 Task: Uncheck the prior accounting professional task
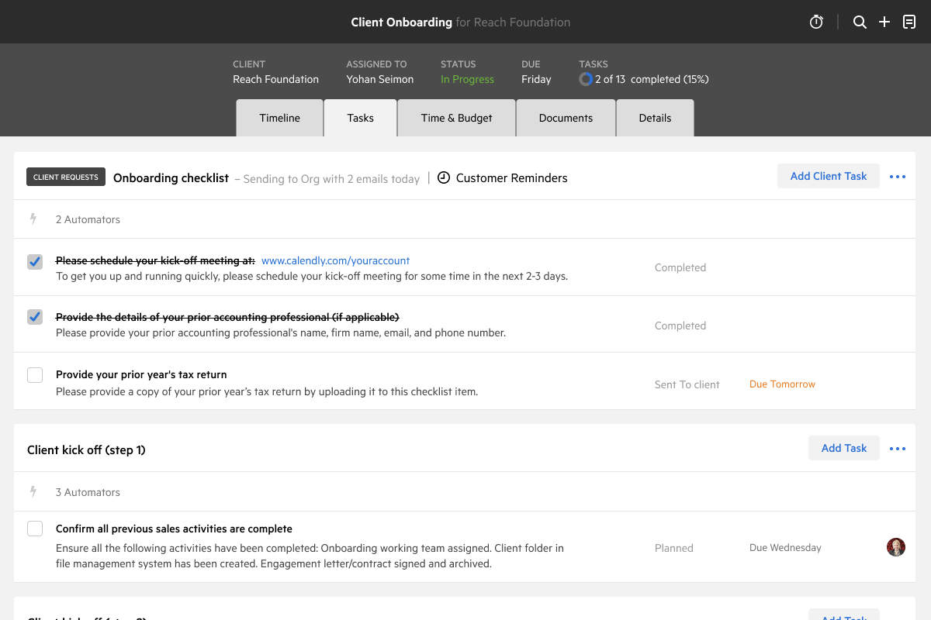[35, 317]
